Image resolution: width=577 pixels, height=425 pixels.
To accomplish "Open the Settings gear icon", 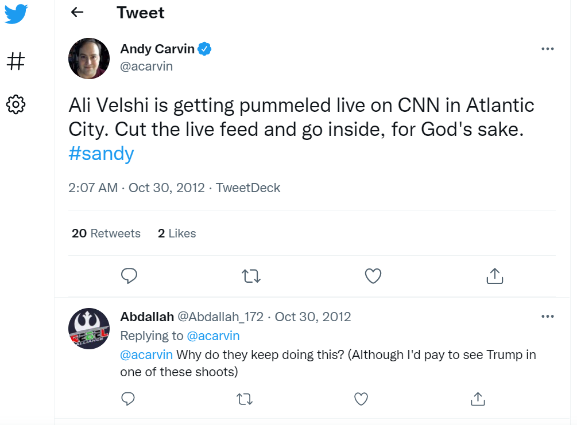I will pyautogui.click(x=16, y=104).
